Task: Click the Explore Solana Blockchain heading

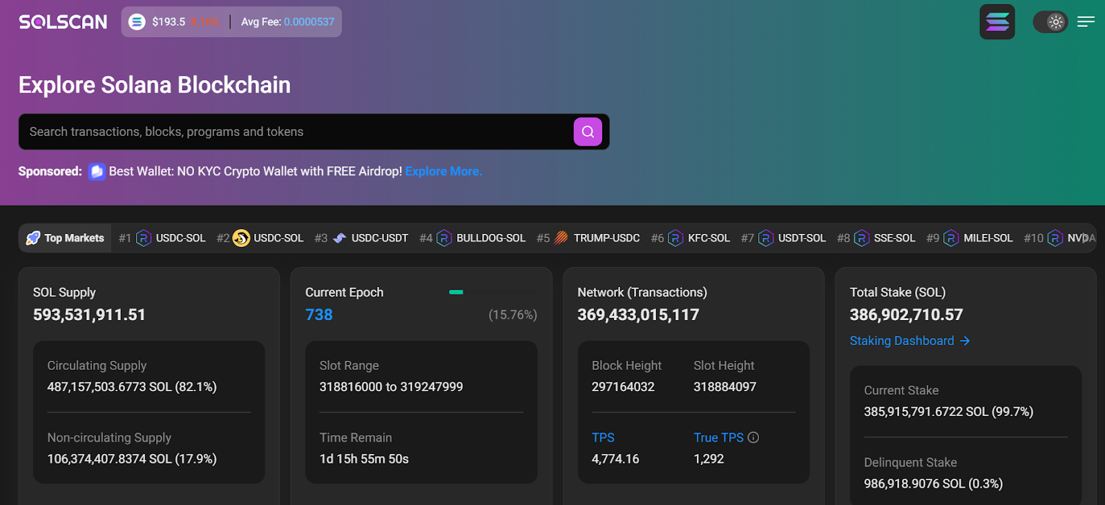Action: point(155,85)
